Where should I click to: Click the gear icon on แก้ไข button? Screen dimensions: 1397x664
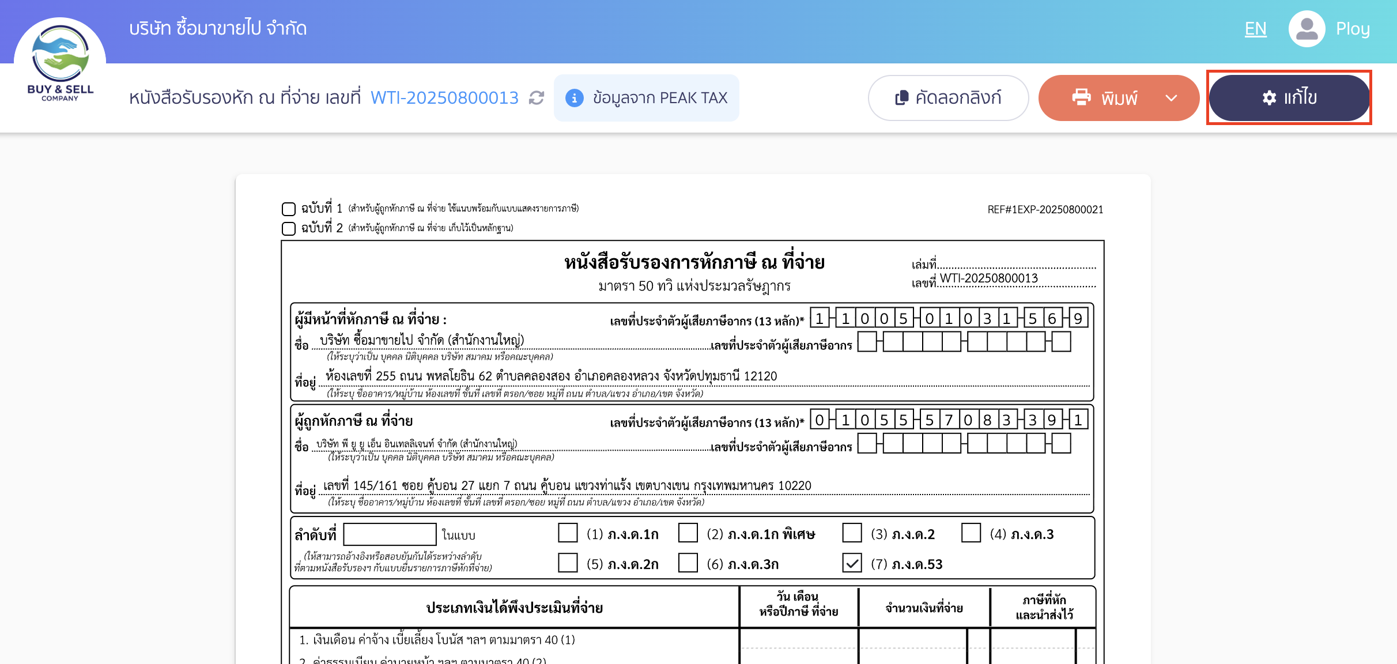[x=1267, y=98]
